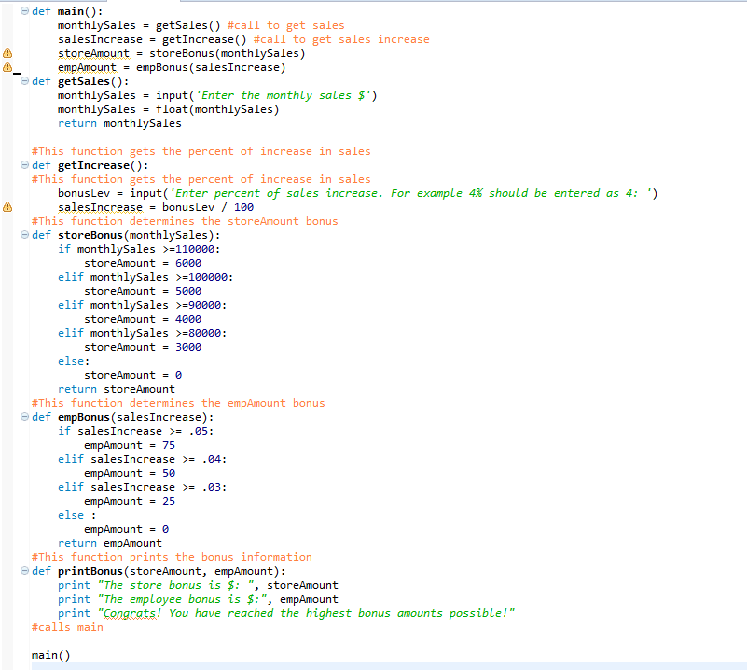Click the warning icon beside empAmount assignment
The height and width of the screenshot is (670, 747).
[6, 67]
